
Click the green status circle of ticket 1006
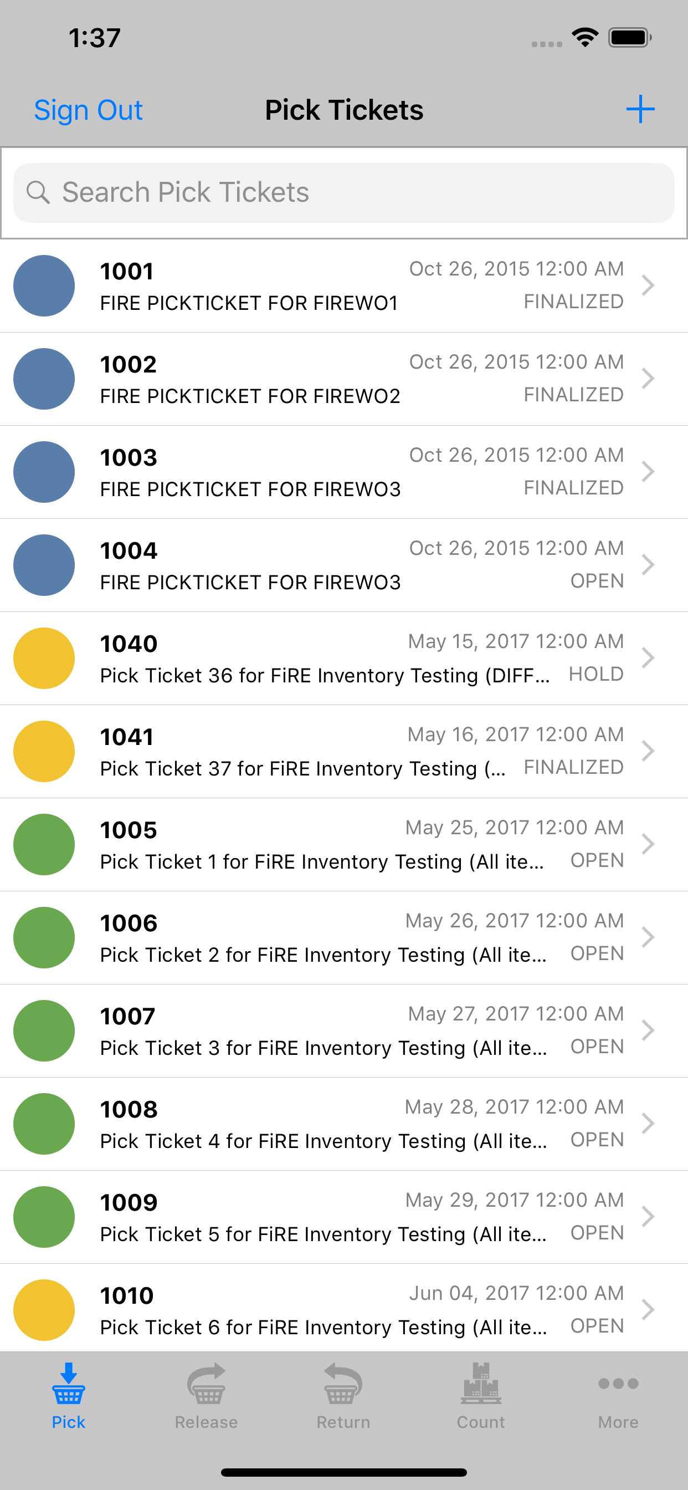pos(44,937)
